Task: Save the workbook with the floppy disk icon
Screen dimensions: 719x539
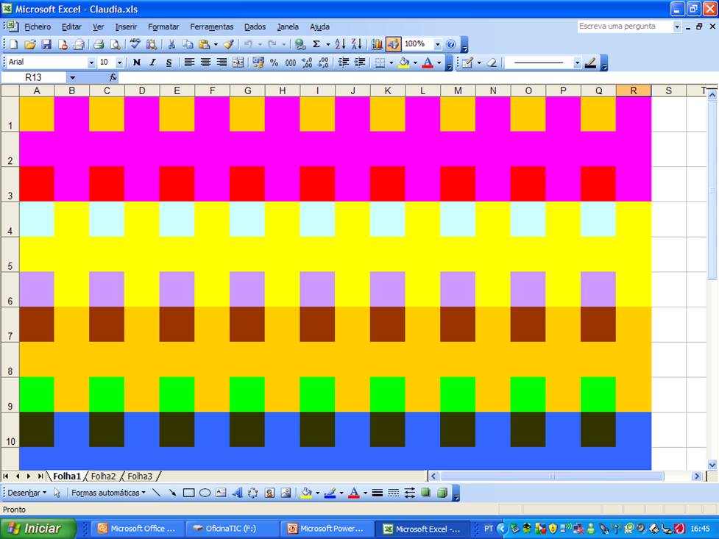Action: click(46, 44)
